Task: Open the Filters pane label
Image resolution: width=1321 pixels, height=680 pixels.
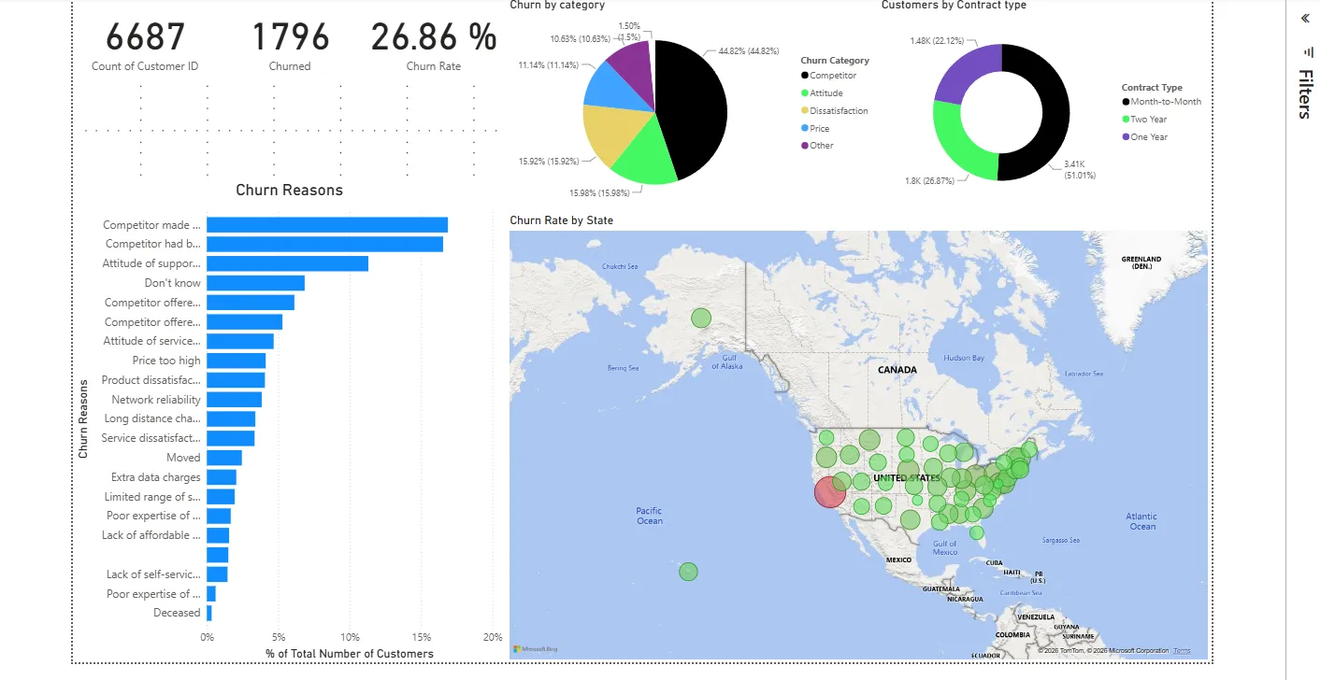Action: pos(1305,93)
